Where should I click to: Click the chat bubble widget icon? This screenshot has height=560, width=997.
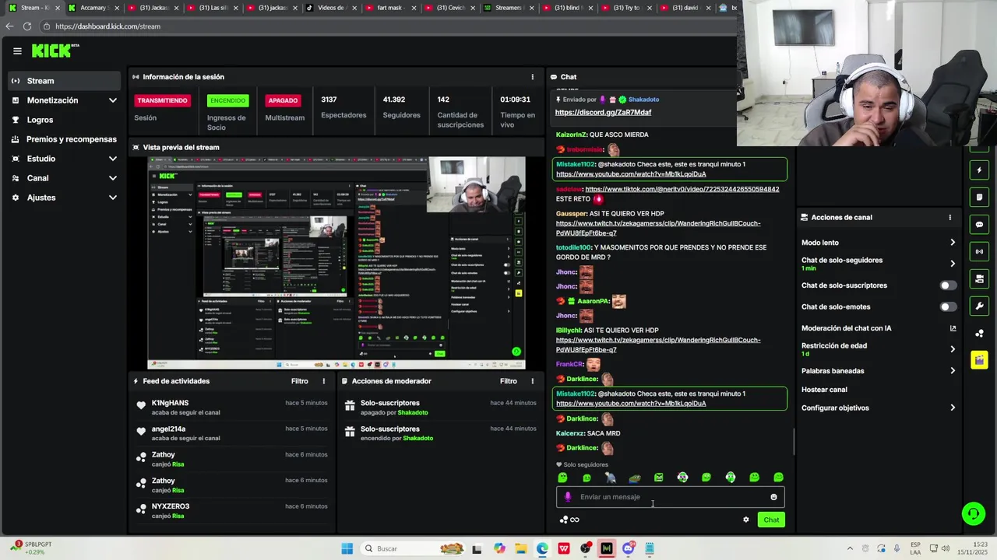(980, 225)
